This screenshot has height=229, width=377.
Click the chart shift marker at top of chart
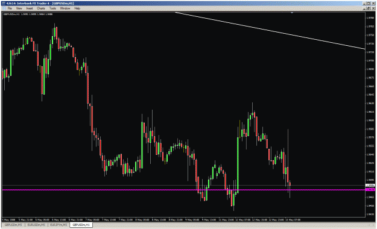click(x=292, y=13)
